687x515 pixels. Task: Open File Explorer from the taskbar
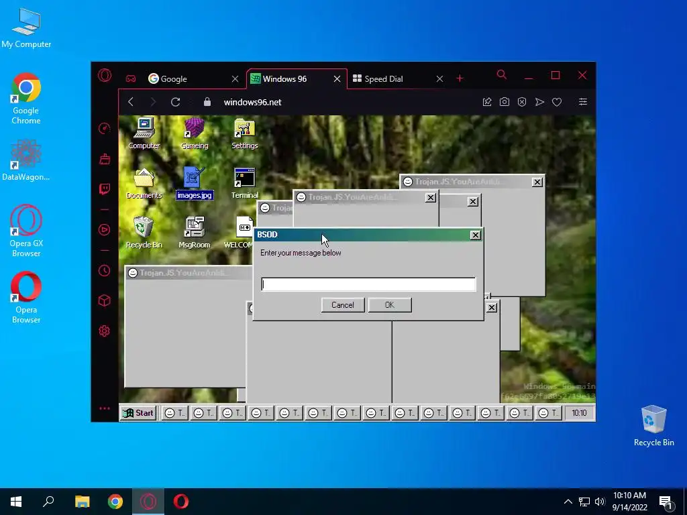[x=82, y=502]
